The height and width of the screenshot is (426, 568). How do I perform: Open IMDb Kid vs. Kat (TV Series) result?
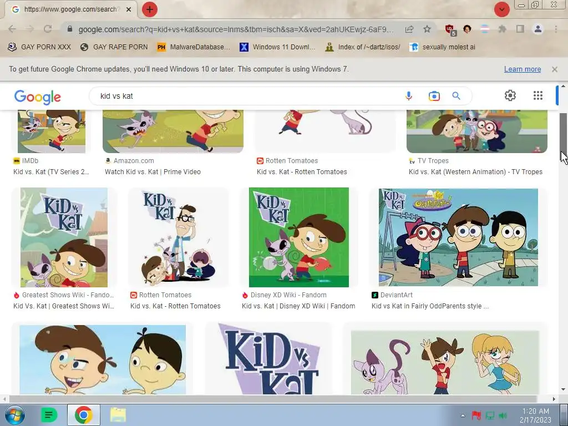coord(51,172)
